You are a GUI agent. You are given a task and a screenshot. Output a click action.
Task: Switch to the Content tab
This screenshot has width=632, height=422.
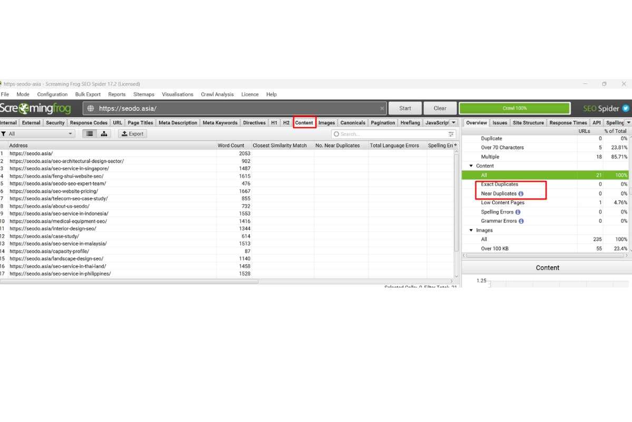pyautogui.click(x=304, y=123)
